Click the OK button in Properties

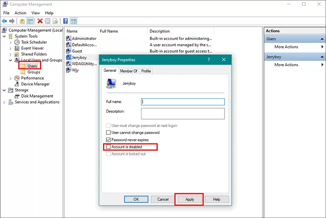(x=136, y=199)
